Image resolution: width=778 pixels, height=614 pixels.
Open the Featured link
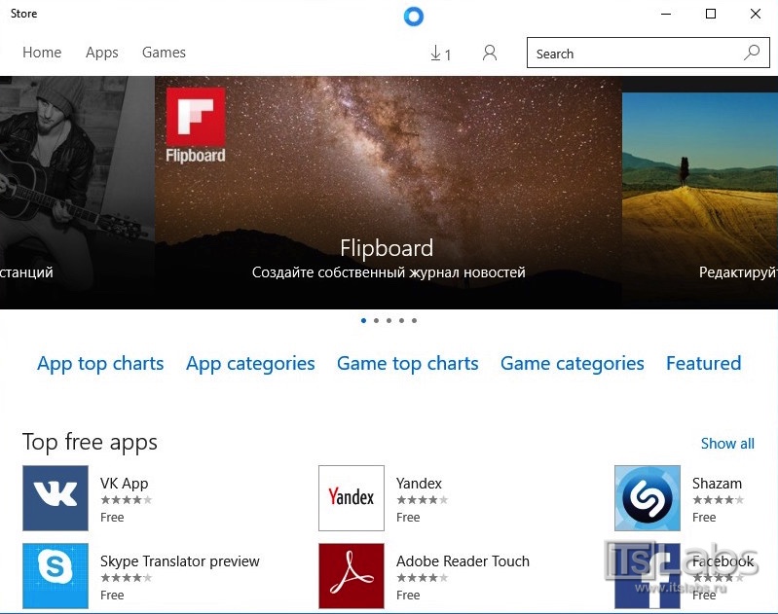(x=704, y=363)
